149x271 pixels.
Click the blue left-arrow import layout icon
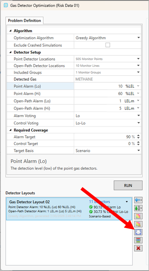coord(138,200)
